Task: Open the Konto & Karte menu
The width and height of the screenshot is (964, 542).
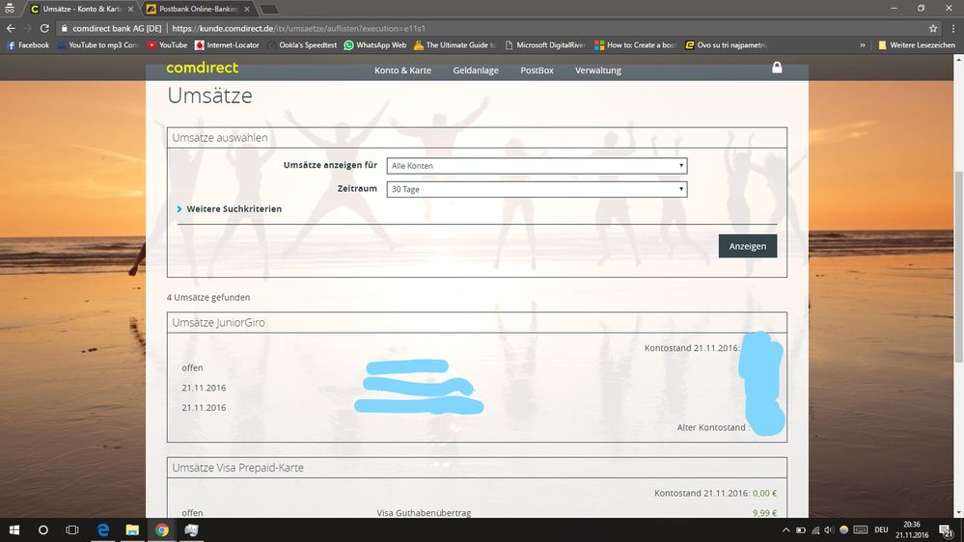Action: [x=402, y=70]
